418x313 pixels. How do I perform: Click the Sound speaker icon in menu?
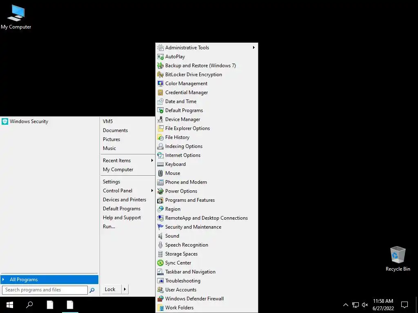pyautogui.click(x=160, y=236)
